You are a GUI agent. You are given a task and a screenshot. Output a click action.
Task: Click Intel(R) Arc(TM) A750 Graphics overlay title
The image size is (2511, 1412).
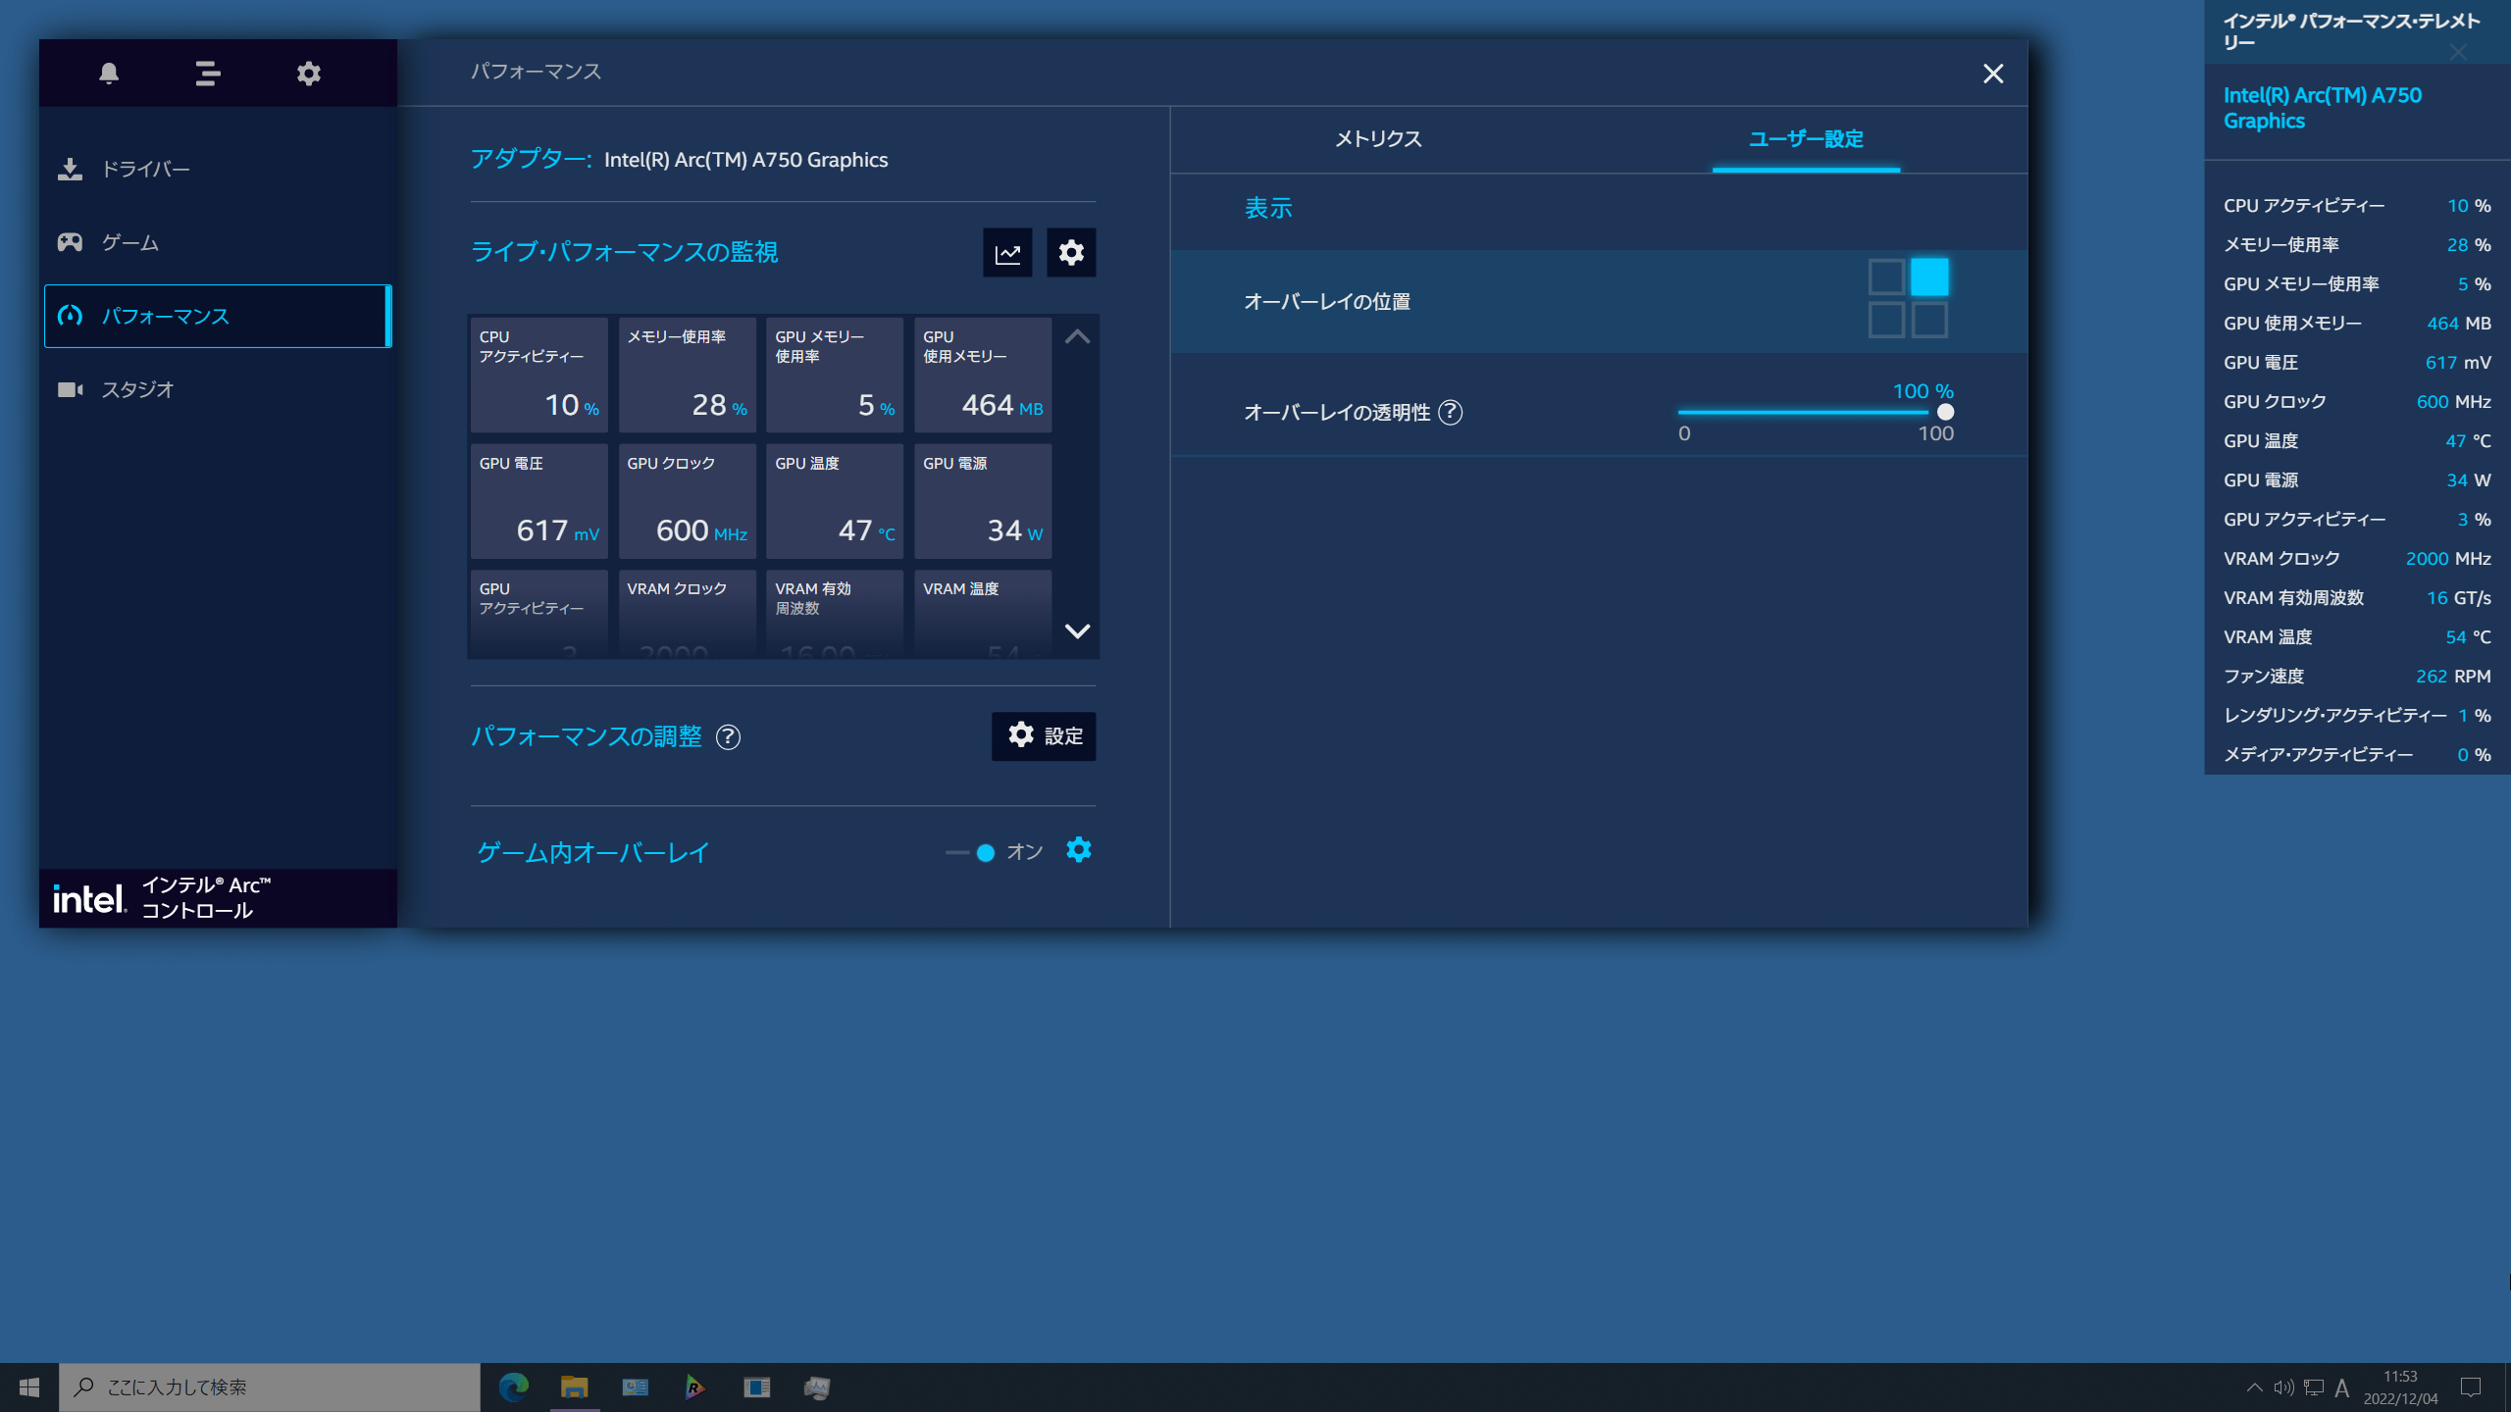[x=2322, y=108]
